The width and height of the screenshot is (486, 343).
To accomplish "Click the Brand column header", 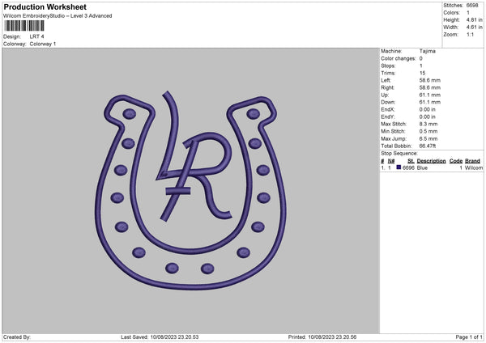I will point(474,161).
